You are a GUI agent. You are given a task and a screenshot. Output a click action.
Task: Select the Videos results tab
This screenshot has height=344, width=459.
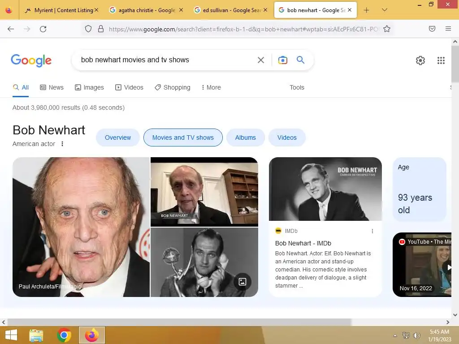(x=129, y=87)
